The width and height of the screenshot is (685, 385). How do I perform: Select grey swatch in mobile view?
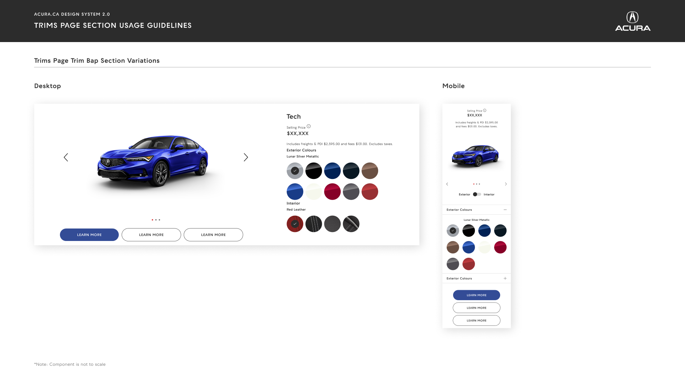tap(453, 264)
